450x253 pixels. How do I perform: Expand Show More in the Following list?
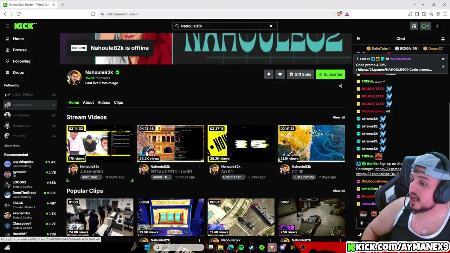[x=12, y=145]
